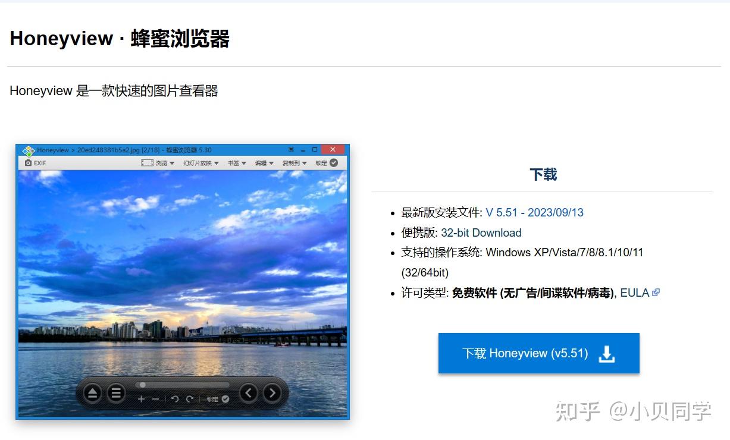Image resolution: width=730 pixels, height=440 pixels.
Task: Click the external link icon beside EULA
Action: click(x=656, y=293)
